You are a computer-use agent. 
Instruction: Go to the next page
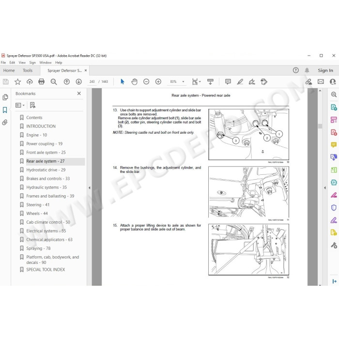click(78, 82)
